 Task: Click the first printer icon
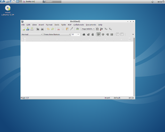click(x=38, y=29)
